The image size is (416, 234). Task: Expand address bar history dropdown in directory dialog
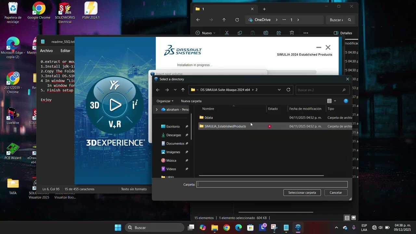[279, 90]
